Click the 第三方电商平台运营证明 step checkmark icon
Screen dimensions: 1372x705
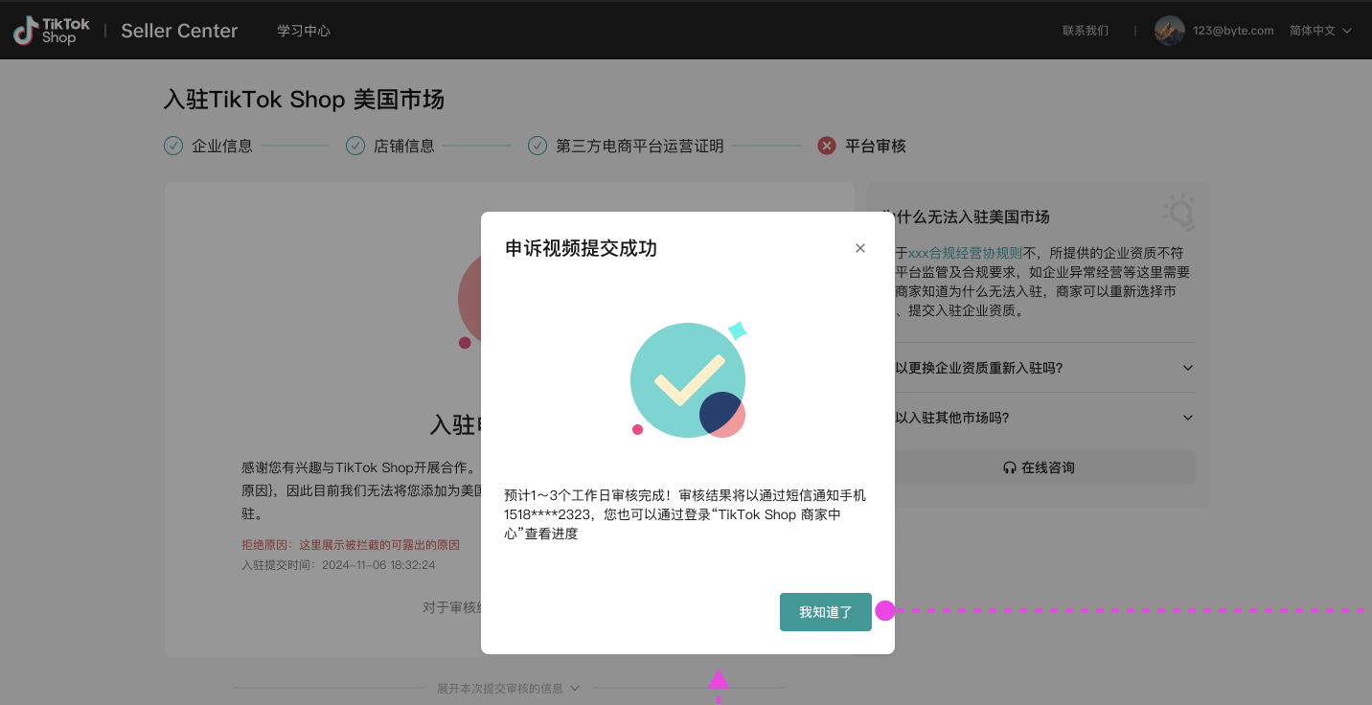(x=537, y=146)
